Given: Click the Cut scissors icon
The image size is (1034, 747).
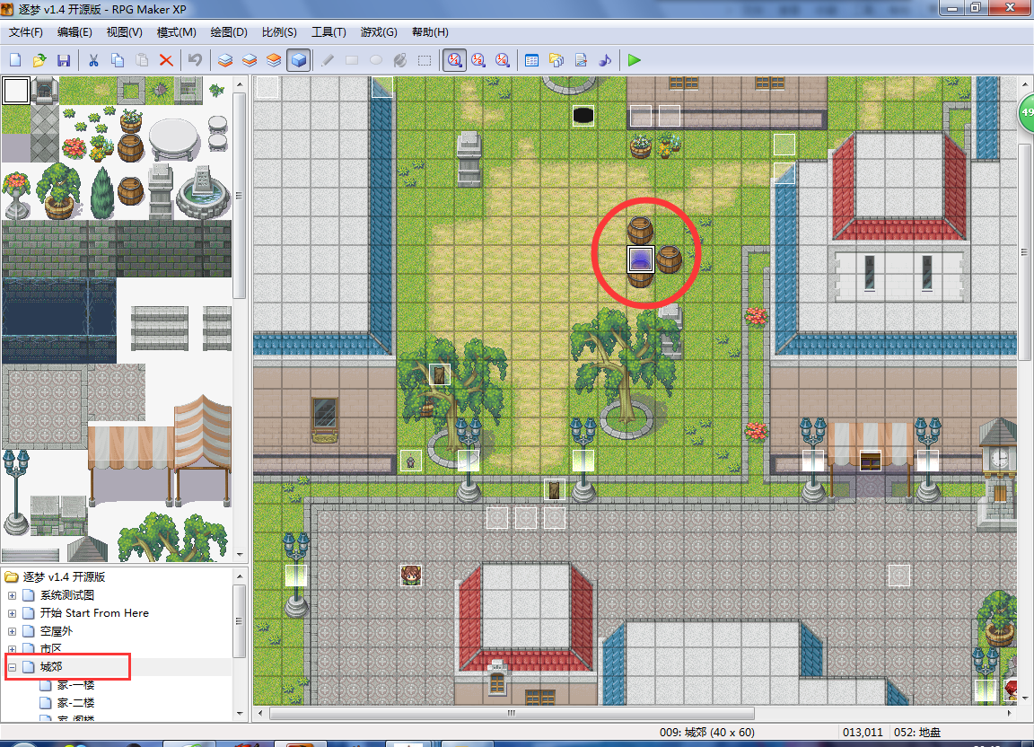Looking at the screenshot, I should pyautogui.click(x=93, y=61).
